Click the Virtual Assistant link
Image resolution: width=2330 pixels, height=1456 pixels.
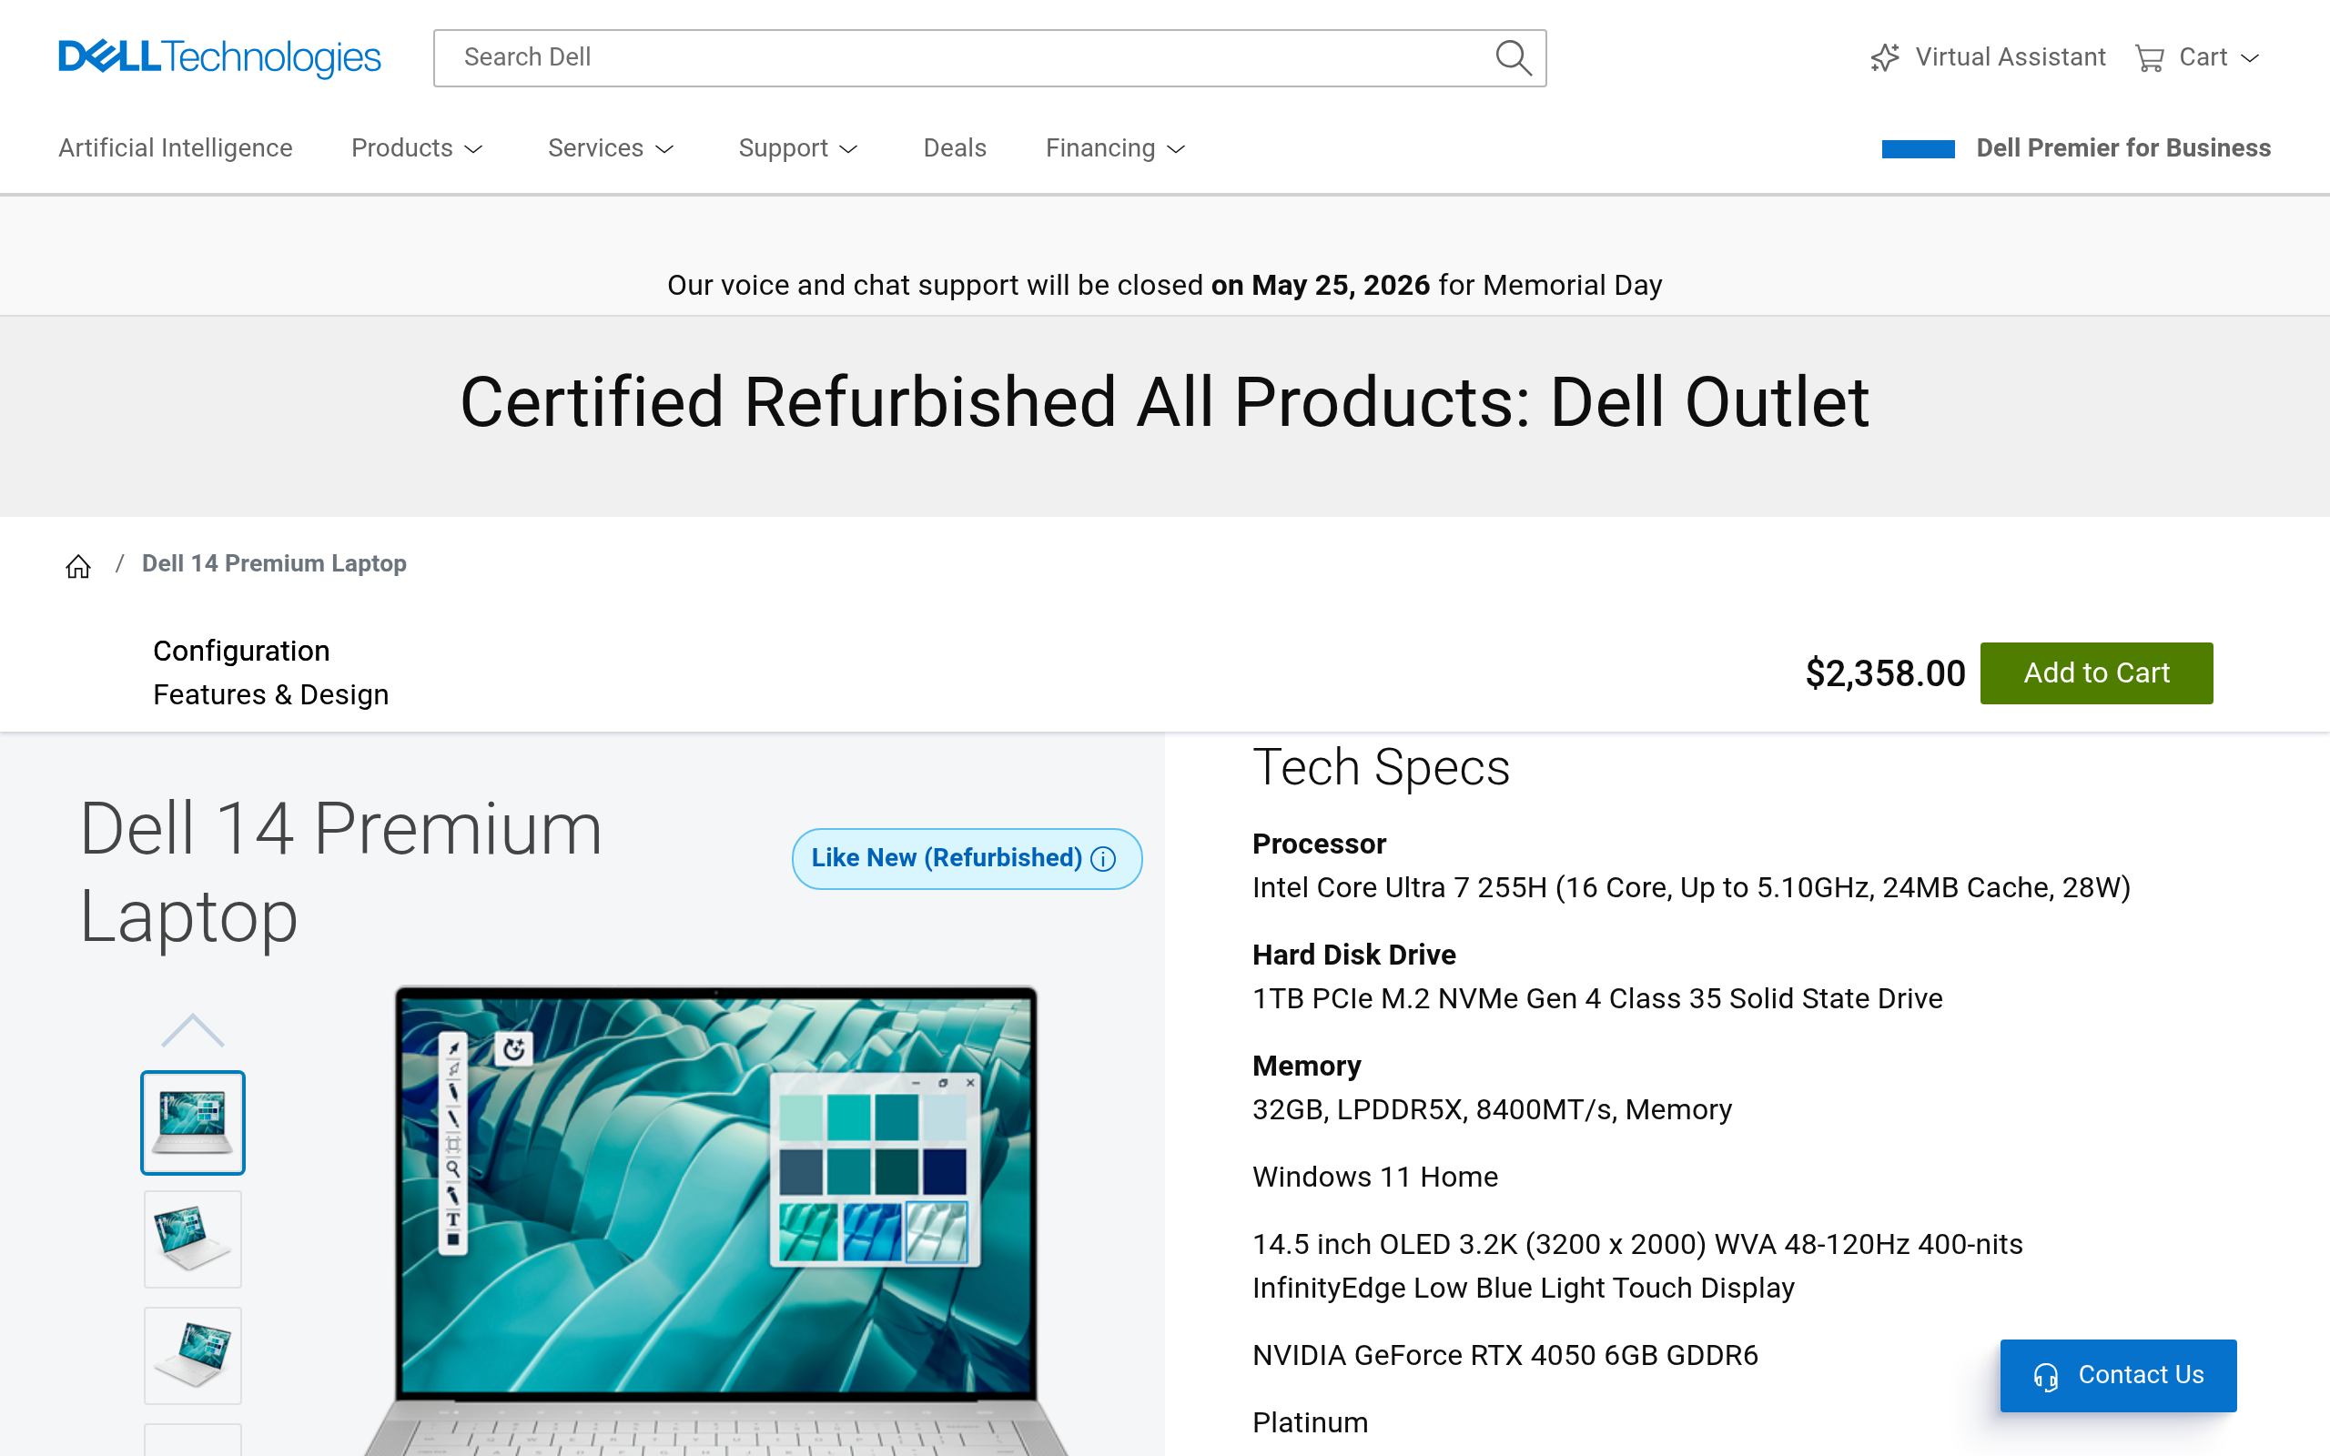1988,57
